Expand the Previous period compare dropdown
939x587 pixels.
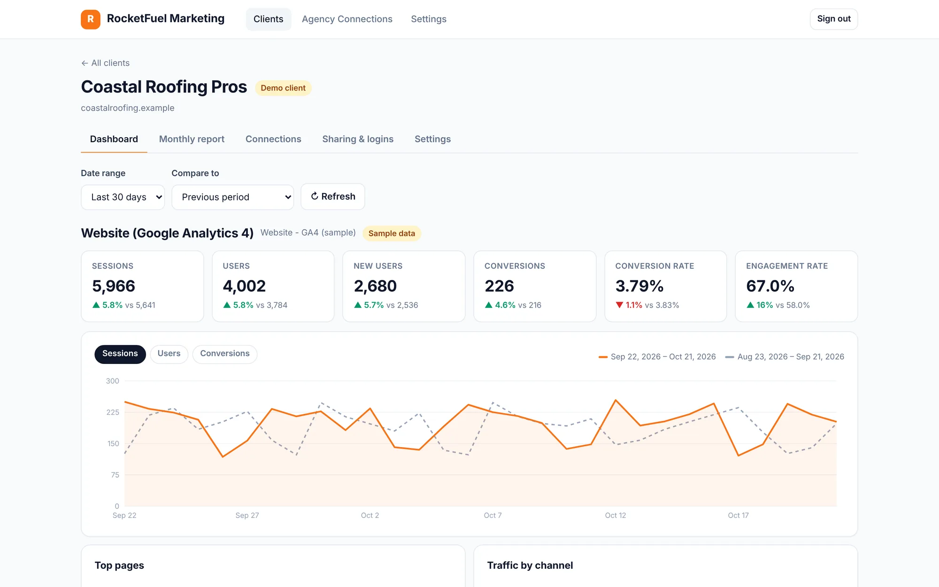pos(232,197)
